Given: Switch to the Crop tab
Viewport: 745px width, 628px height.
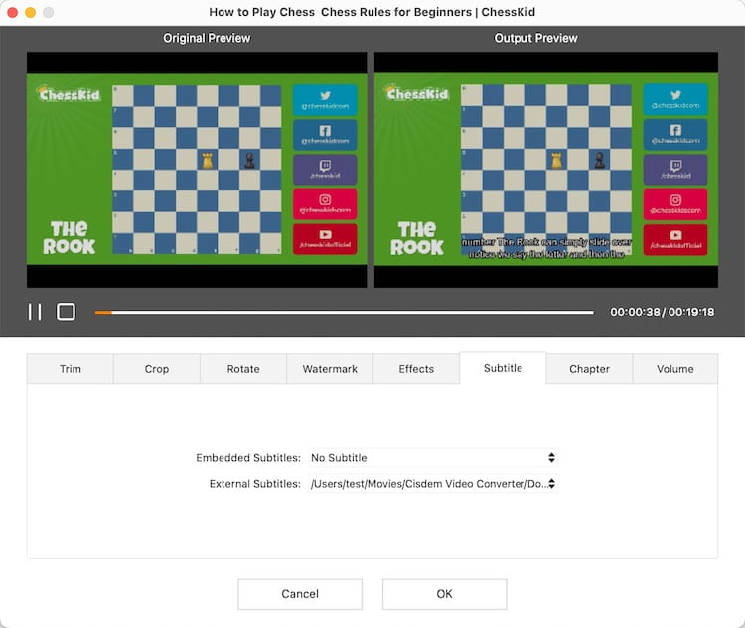Looking at the screenshot, I should (x=157, y=369).
